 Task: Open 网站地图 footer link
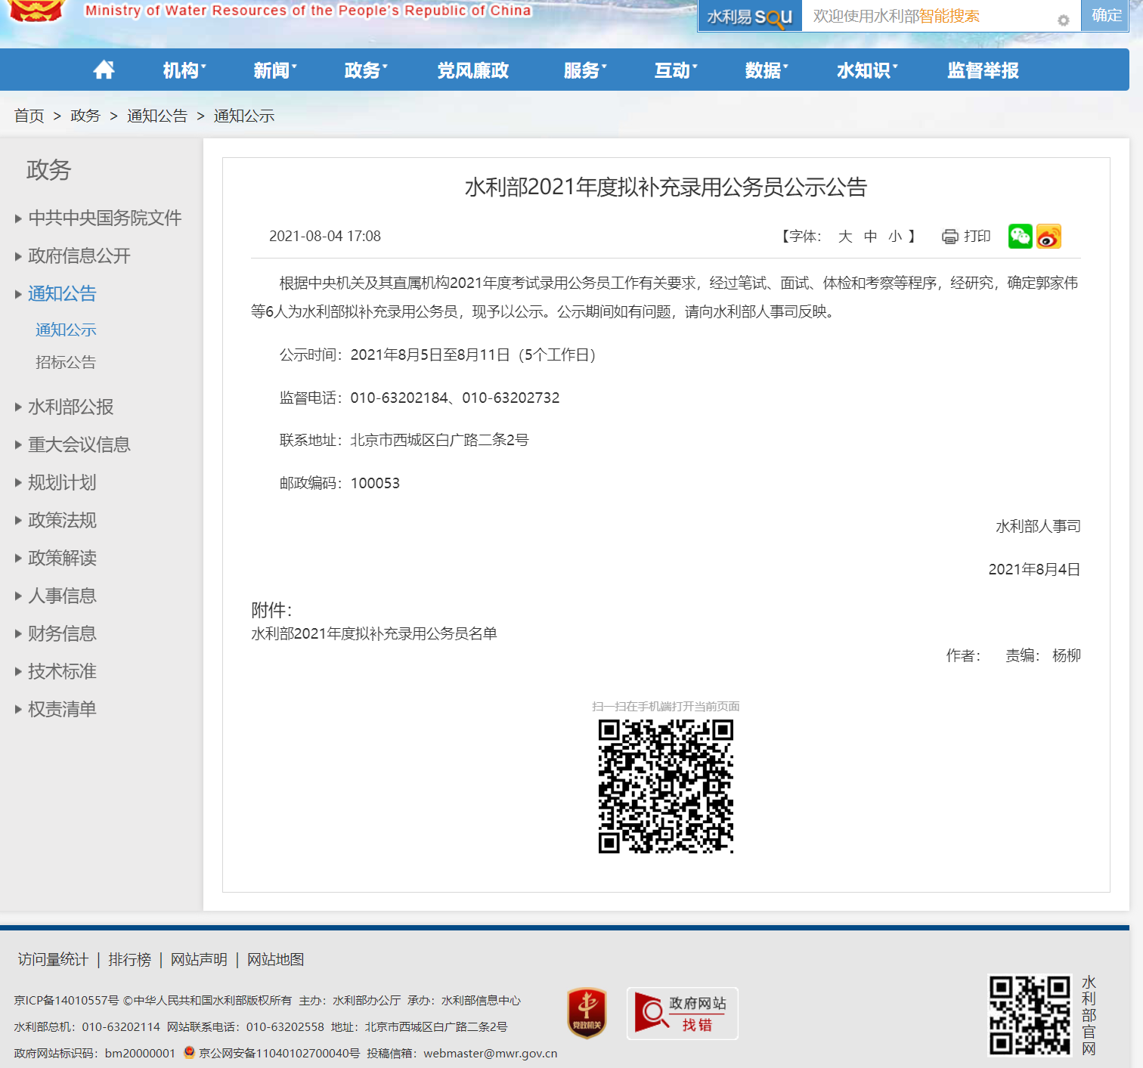(275, 959)
